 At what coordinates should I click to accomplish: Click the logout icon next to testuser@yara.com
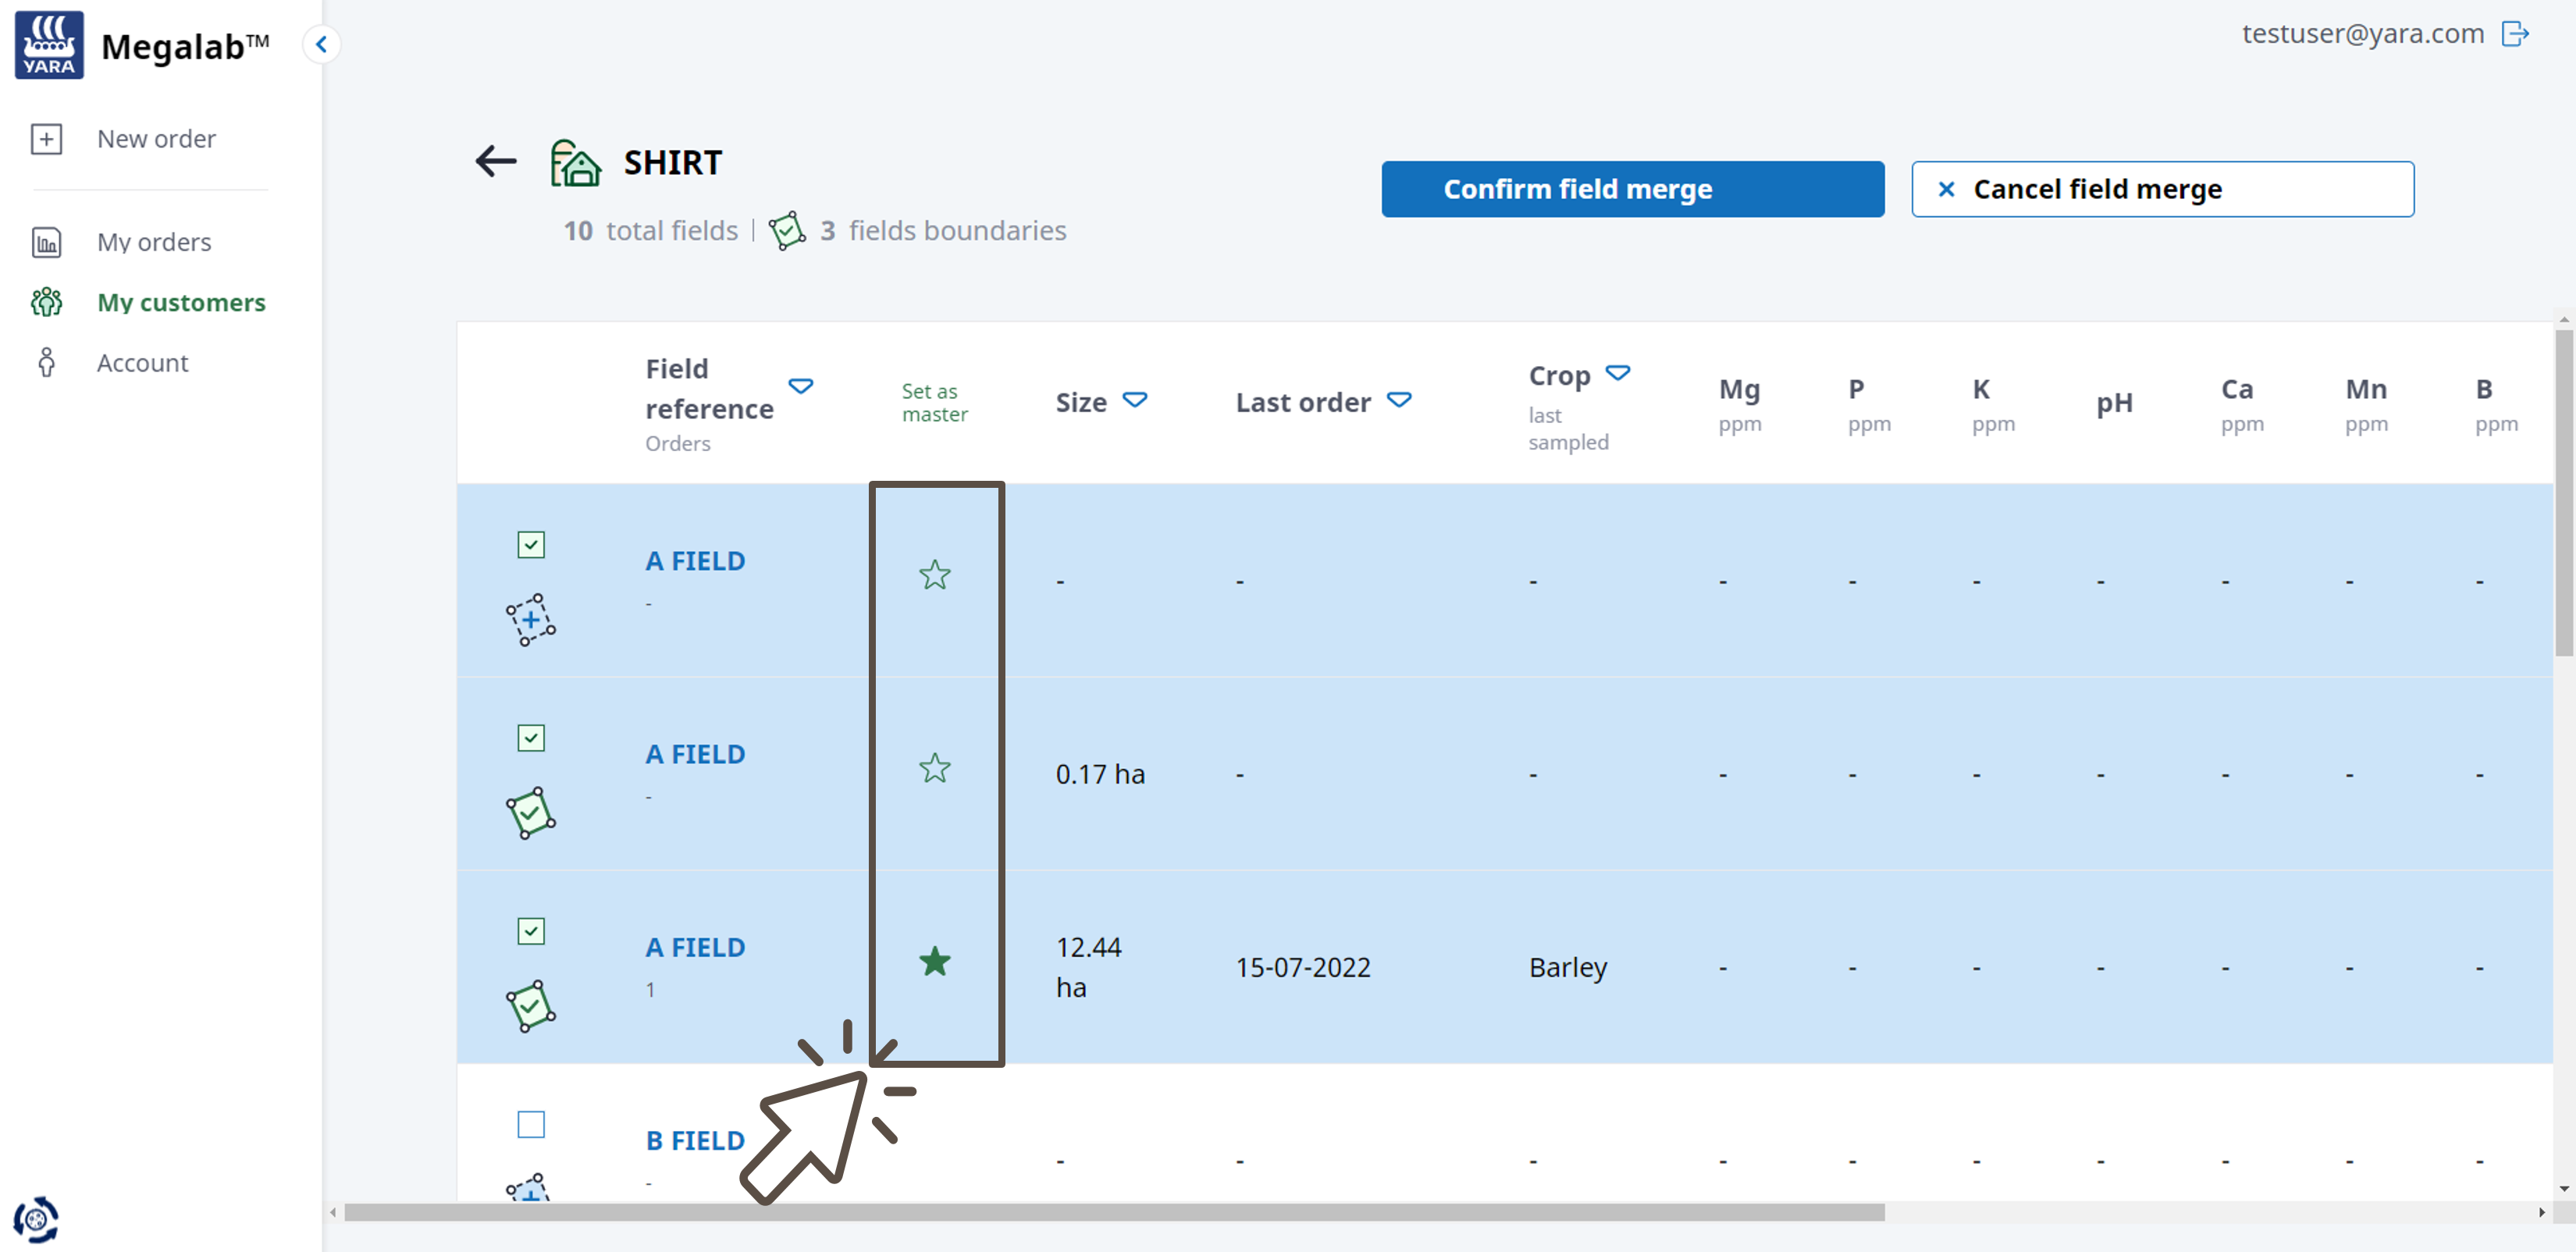[2517, 34]
